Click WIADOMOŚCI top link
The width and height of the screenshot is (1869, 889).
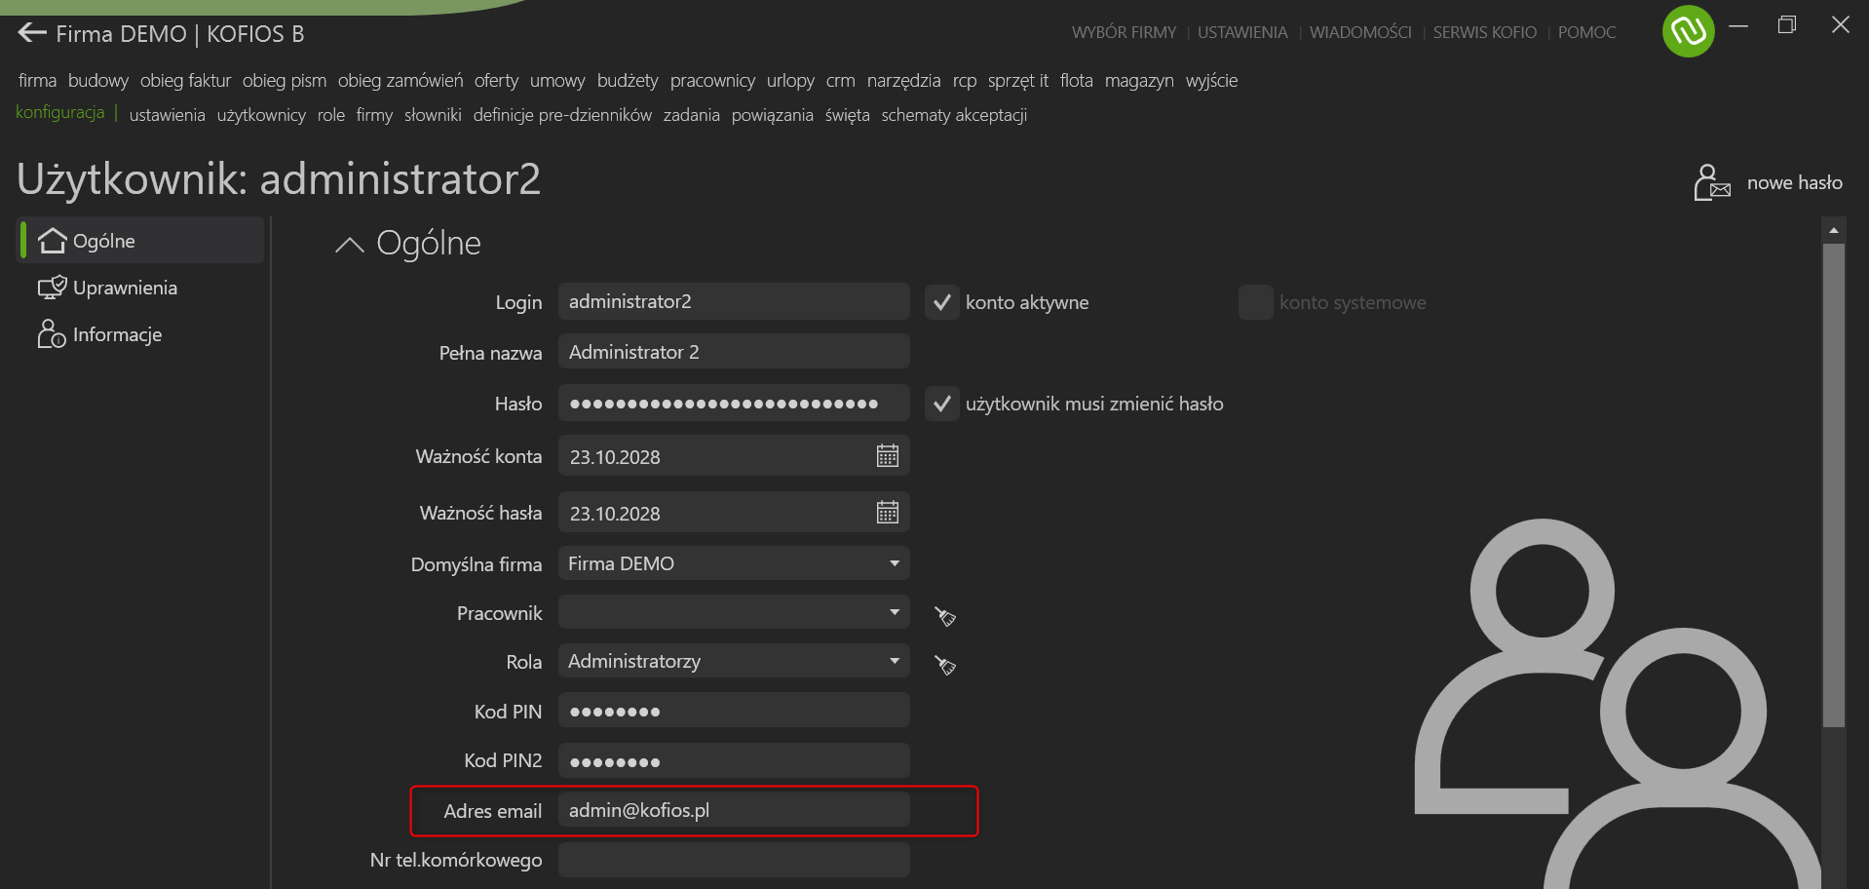pos(1360,32)
